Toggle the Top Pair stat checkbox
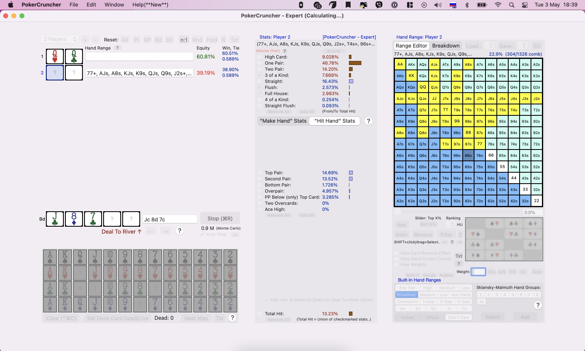 click(x=260, y=173)
